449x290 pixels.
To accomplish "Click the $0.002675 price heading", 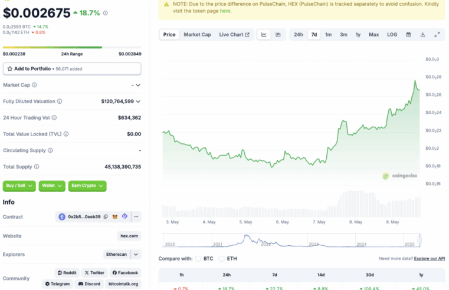I will tap(37, 13).
